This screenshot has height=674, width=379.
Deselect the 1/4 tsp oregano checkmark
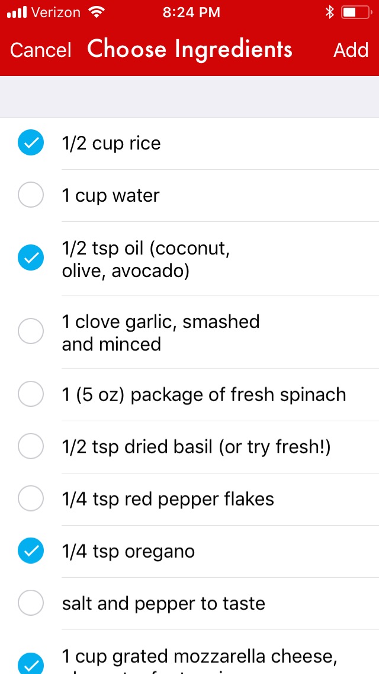[x=31, y=551]
